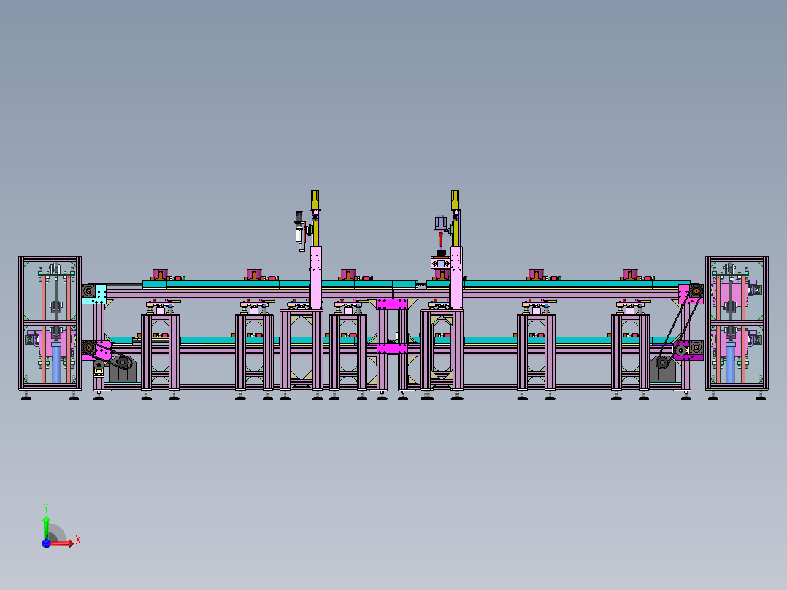Select the upper magenta joining plate at center
The height and width of the screenshot is (590, 787).
pos(392,304)
